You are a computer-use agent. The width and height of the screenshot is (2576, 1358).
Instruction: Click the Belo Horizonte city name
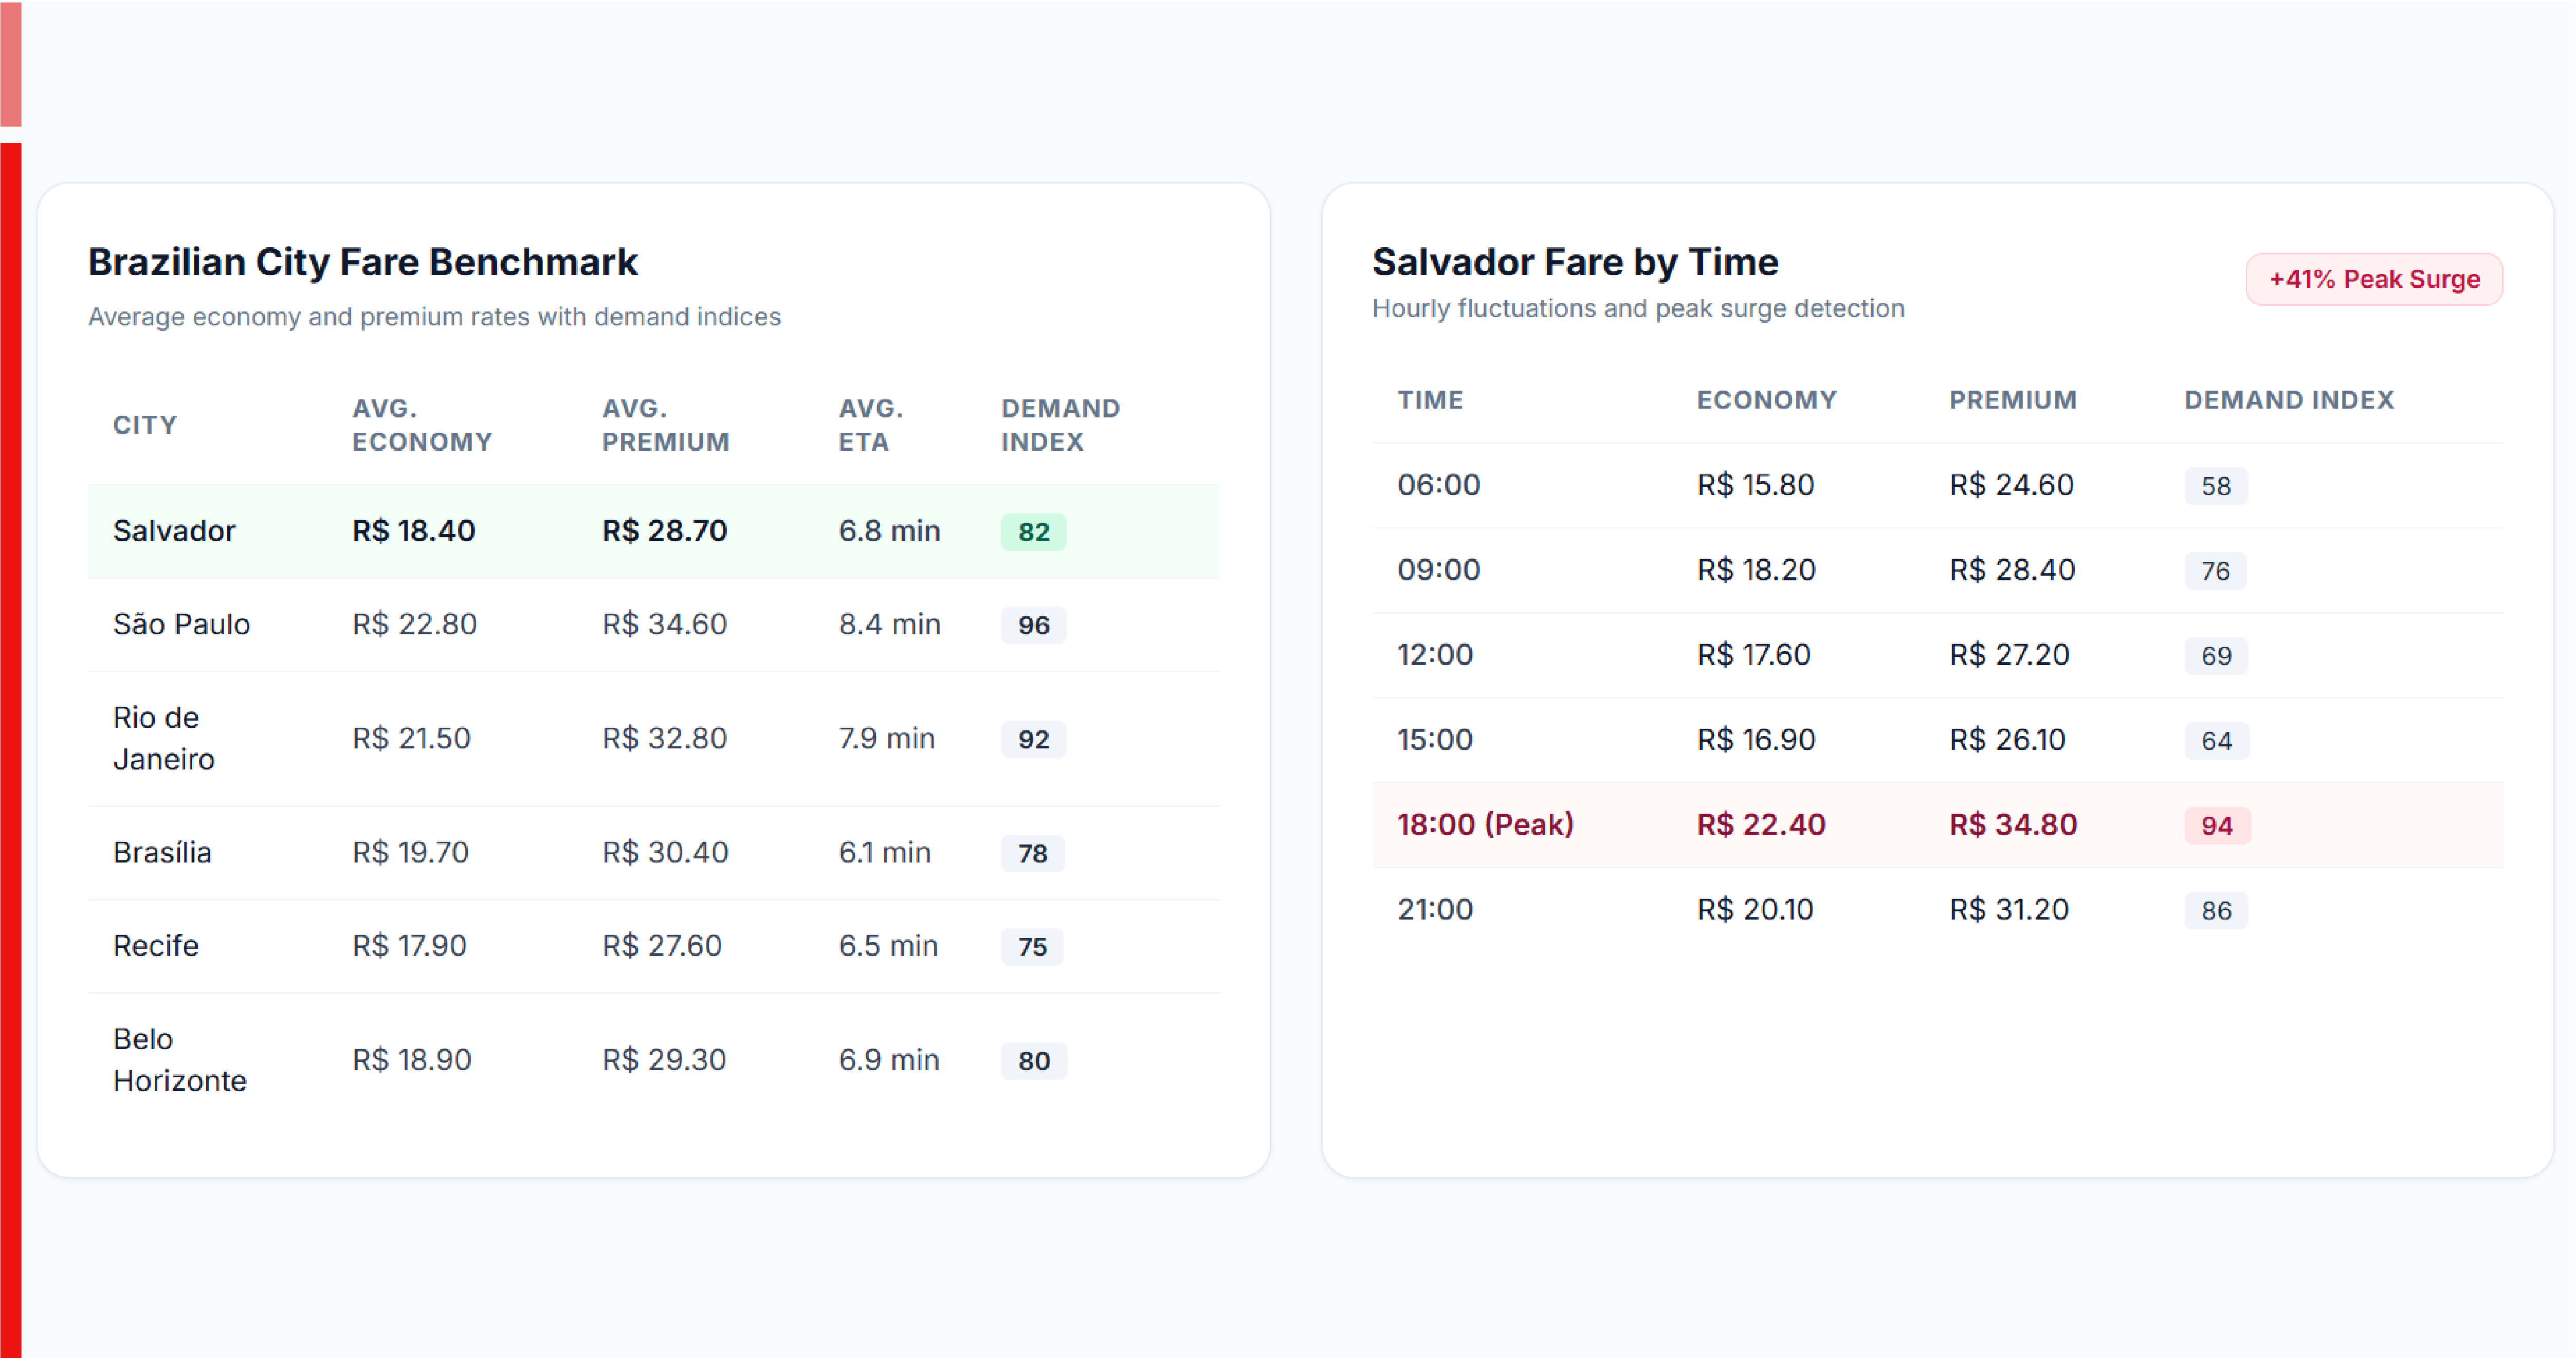pos(179,1059)
